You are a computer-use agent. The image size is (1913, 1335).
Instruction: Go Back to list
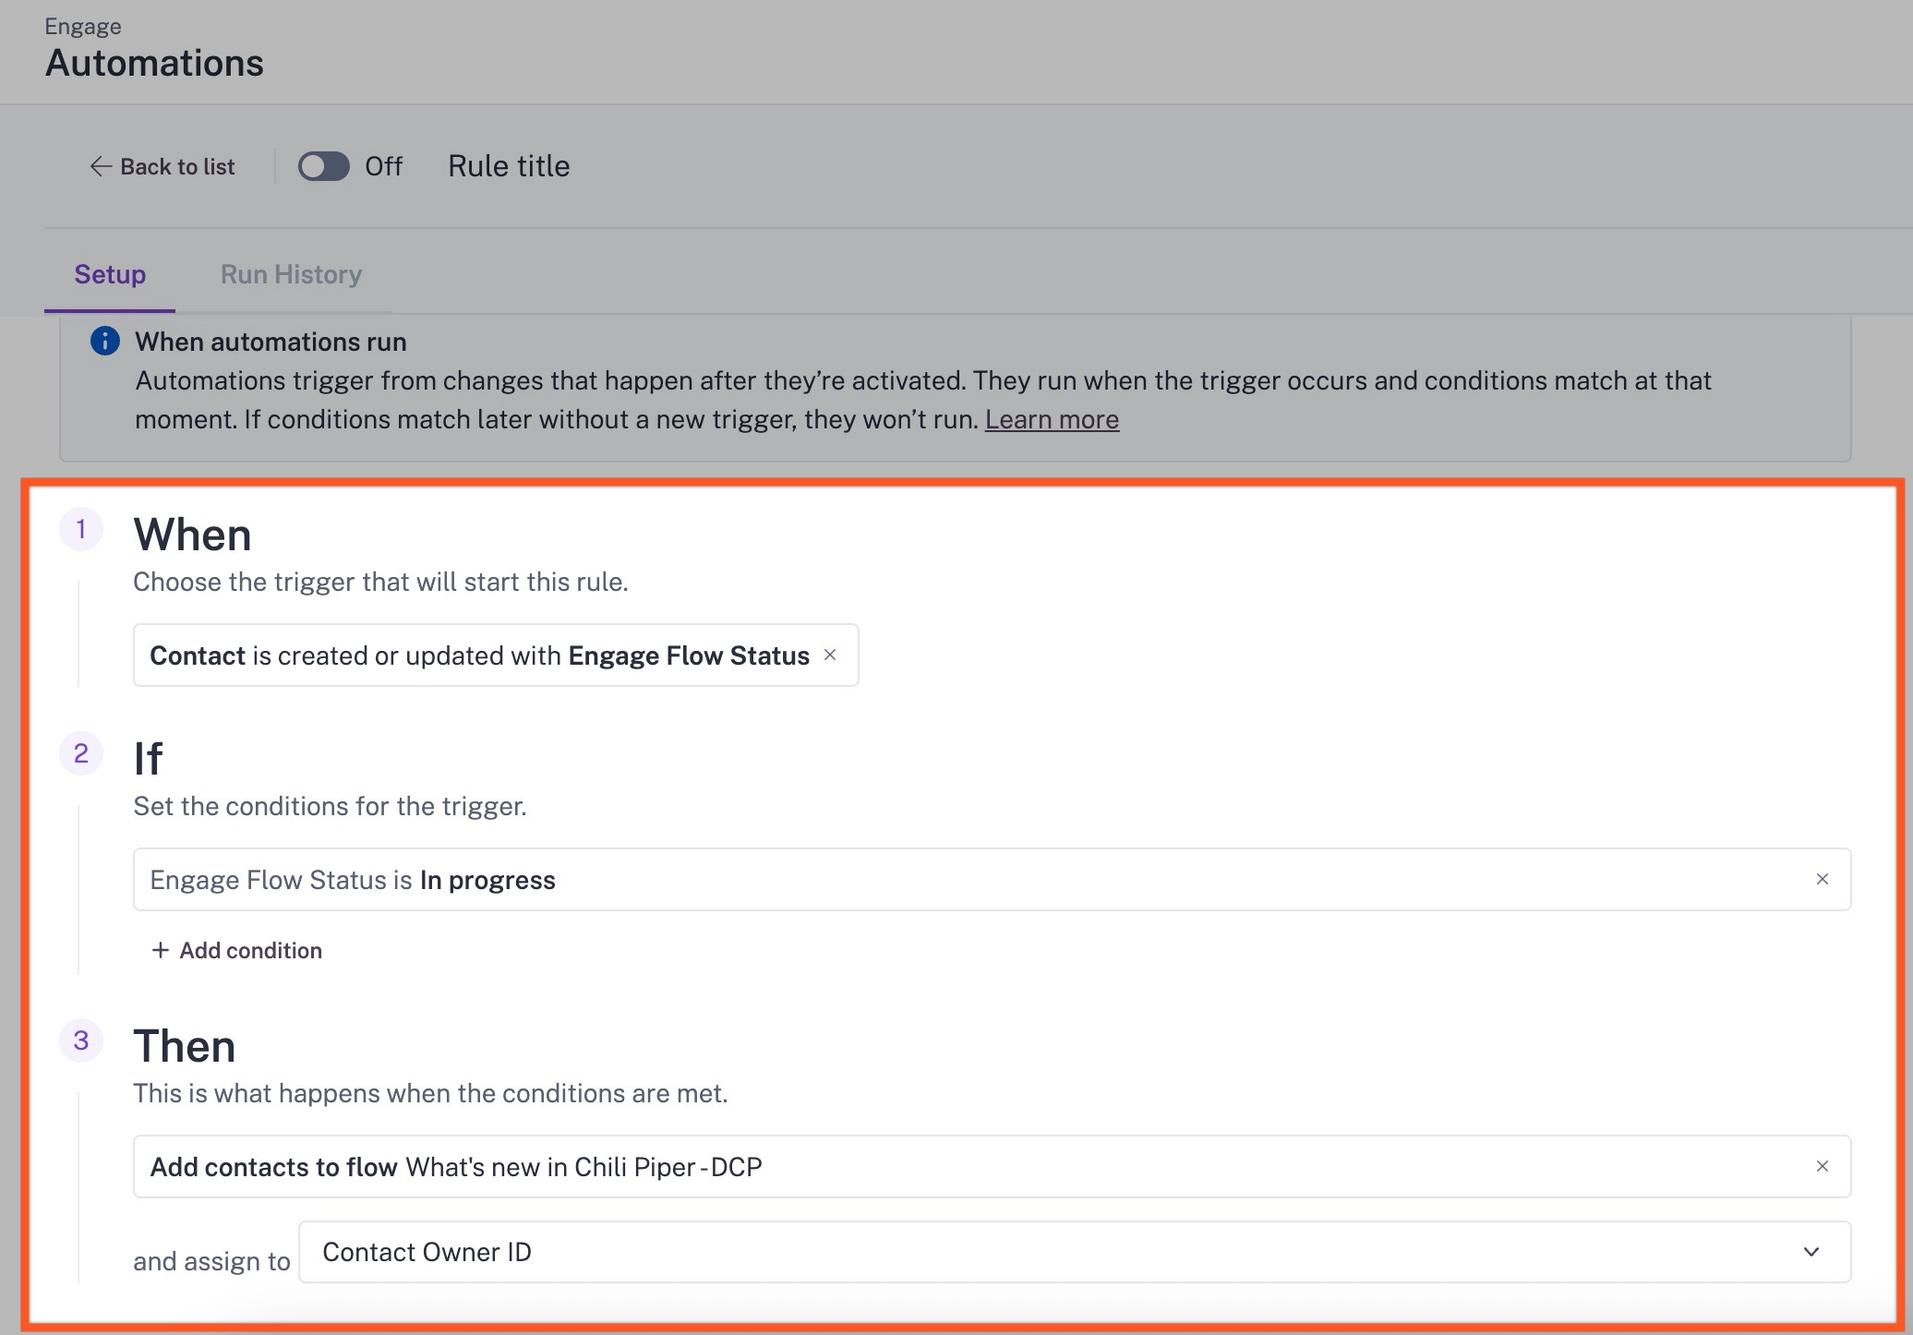click(177, 166)
